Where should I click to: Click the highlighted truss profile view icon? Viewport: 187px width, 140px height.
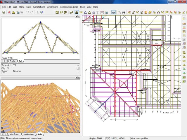click(x=77, y=12)
